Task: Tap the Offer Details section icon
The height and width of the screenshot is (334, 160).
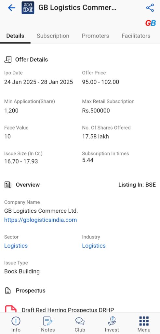Action: click(x=8, y=60)
